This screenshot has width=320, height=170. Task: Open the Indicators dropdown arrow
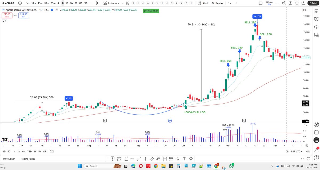tap(122, 3)
